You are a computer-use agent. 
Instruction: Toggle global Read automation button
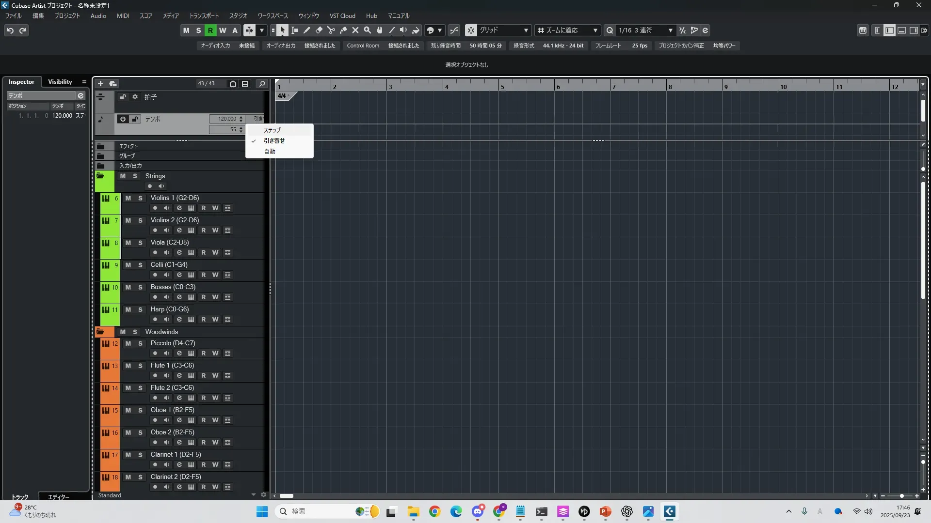point(210,31)
